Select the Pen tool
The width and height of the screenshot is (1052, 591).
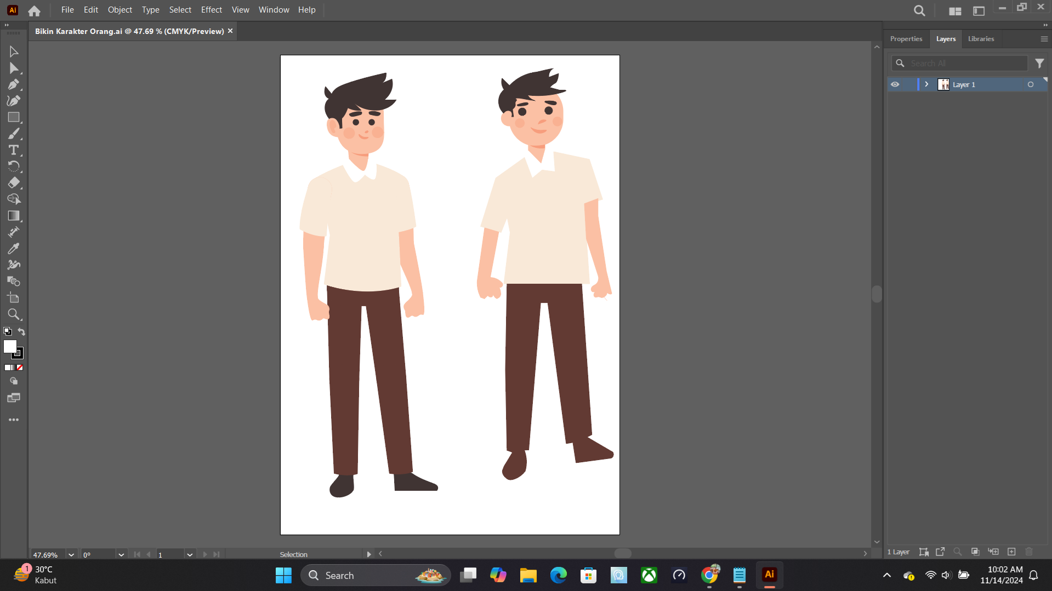[x=14, y=84]
